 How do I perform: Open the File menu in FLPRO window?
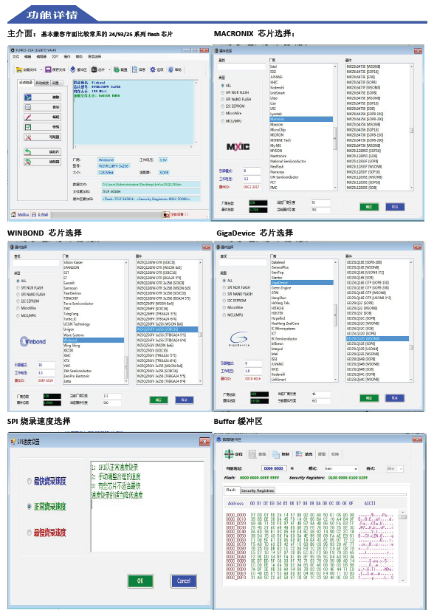tap(15, 57)
